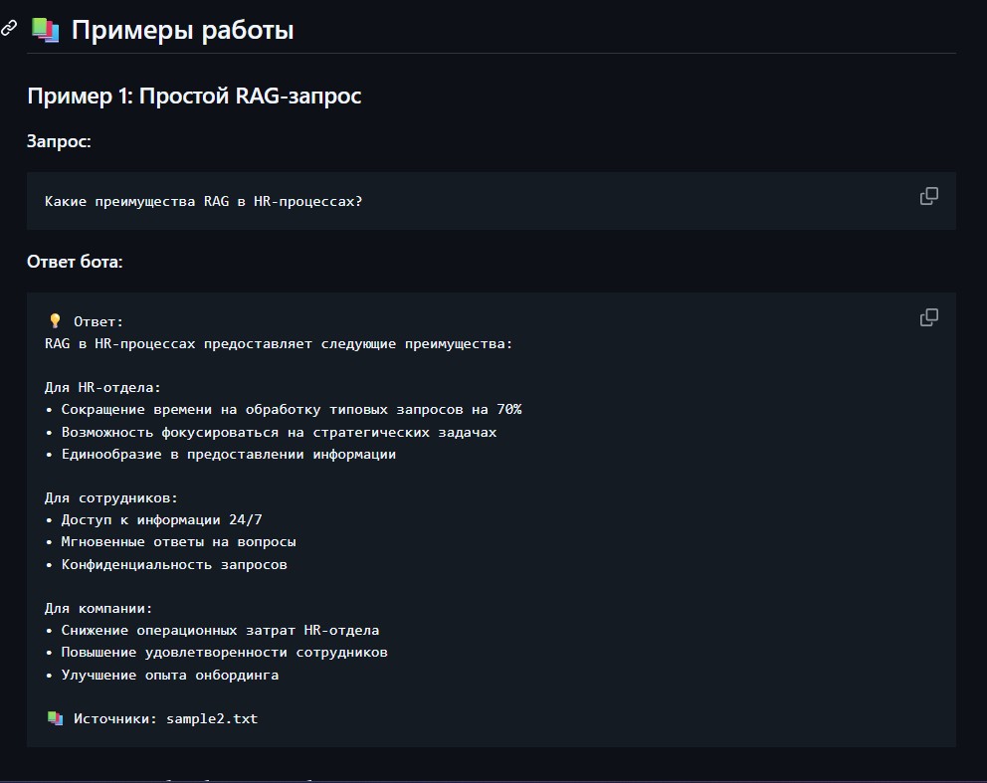Click line RAG в HR-процессах предоставляет следующие преимущества
Image resolution: width=987 pixels, height=783 pixels.
point(279,343)
